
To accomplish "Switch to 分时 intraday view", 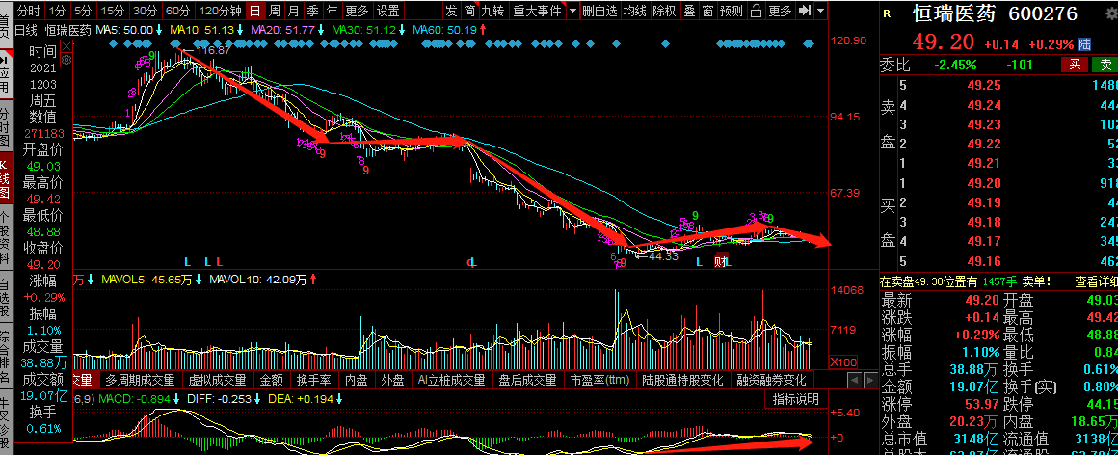I will [29, 11].
